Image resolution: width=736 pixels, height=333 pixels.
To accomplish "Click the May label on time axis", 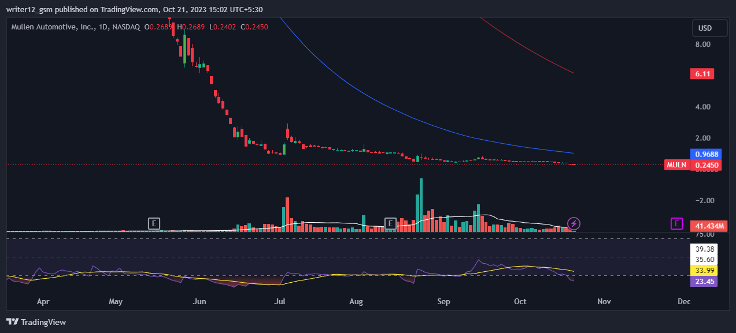I will click(x=116, y=301).
